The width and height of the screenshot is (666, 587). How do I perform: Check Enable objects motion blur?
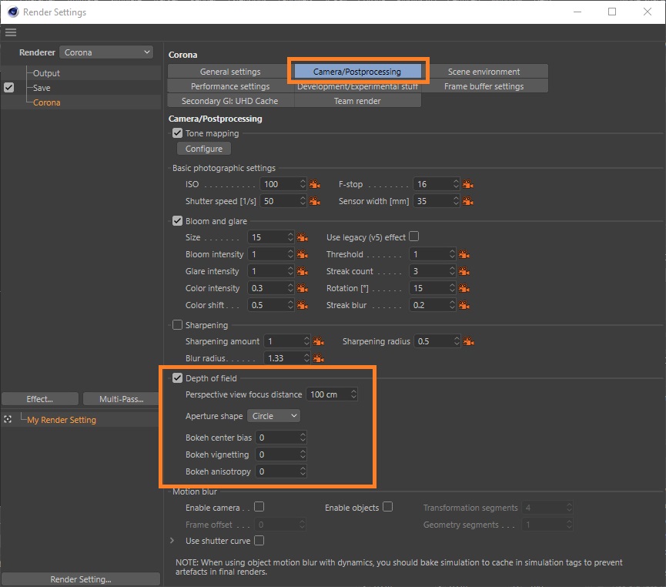point(387,507)
